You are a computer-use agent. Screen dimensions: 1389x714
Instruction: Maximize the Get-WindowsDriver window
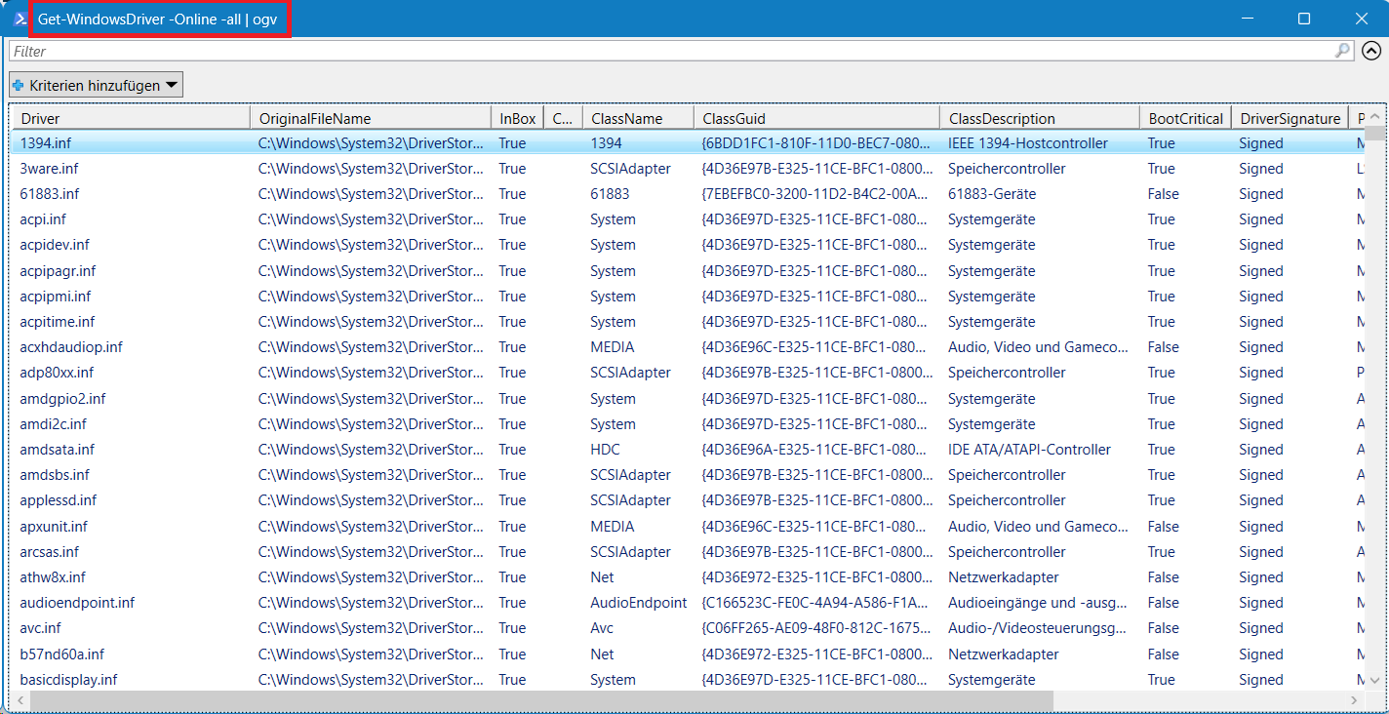click(x=1304, y=19)
